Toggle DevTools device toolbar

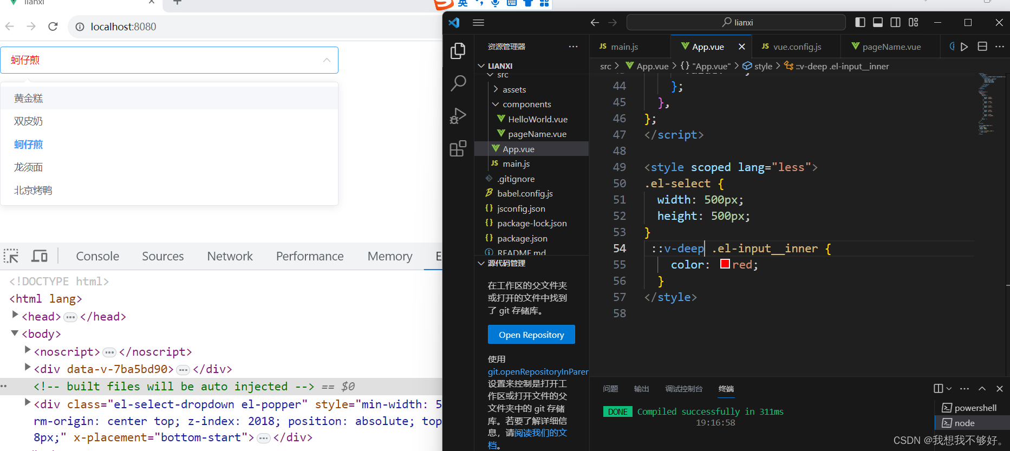(x=40, y=256)
